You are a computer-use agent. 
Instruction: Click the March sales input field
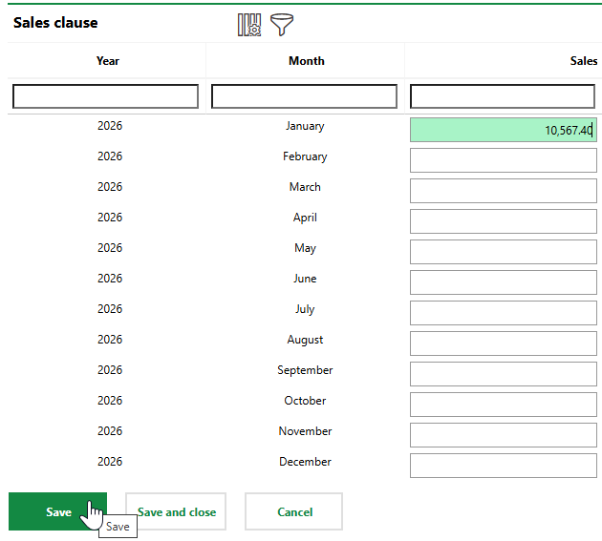[x=503, y=191]
